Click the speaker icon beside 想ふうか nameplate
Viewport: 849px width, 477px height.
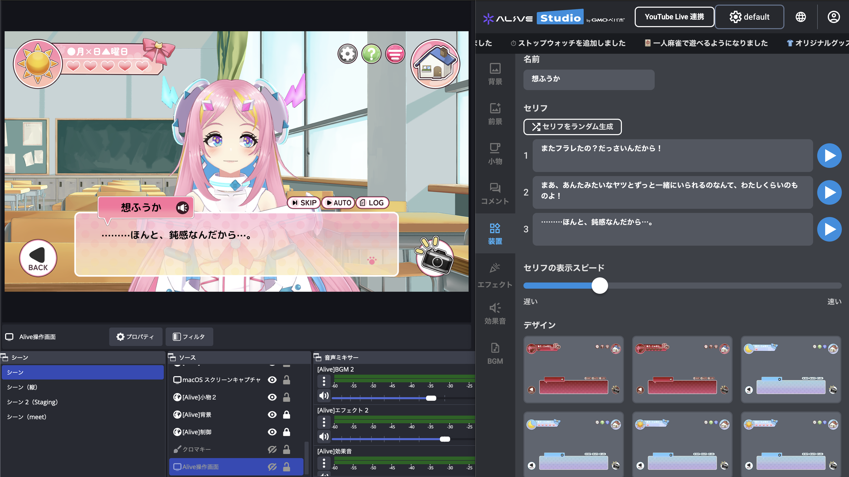click(182, 207)
